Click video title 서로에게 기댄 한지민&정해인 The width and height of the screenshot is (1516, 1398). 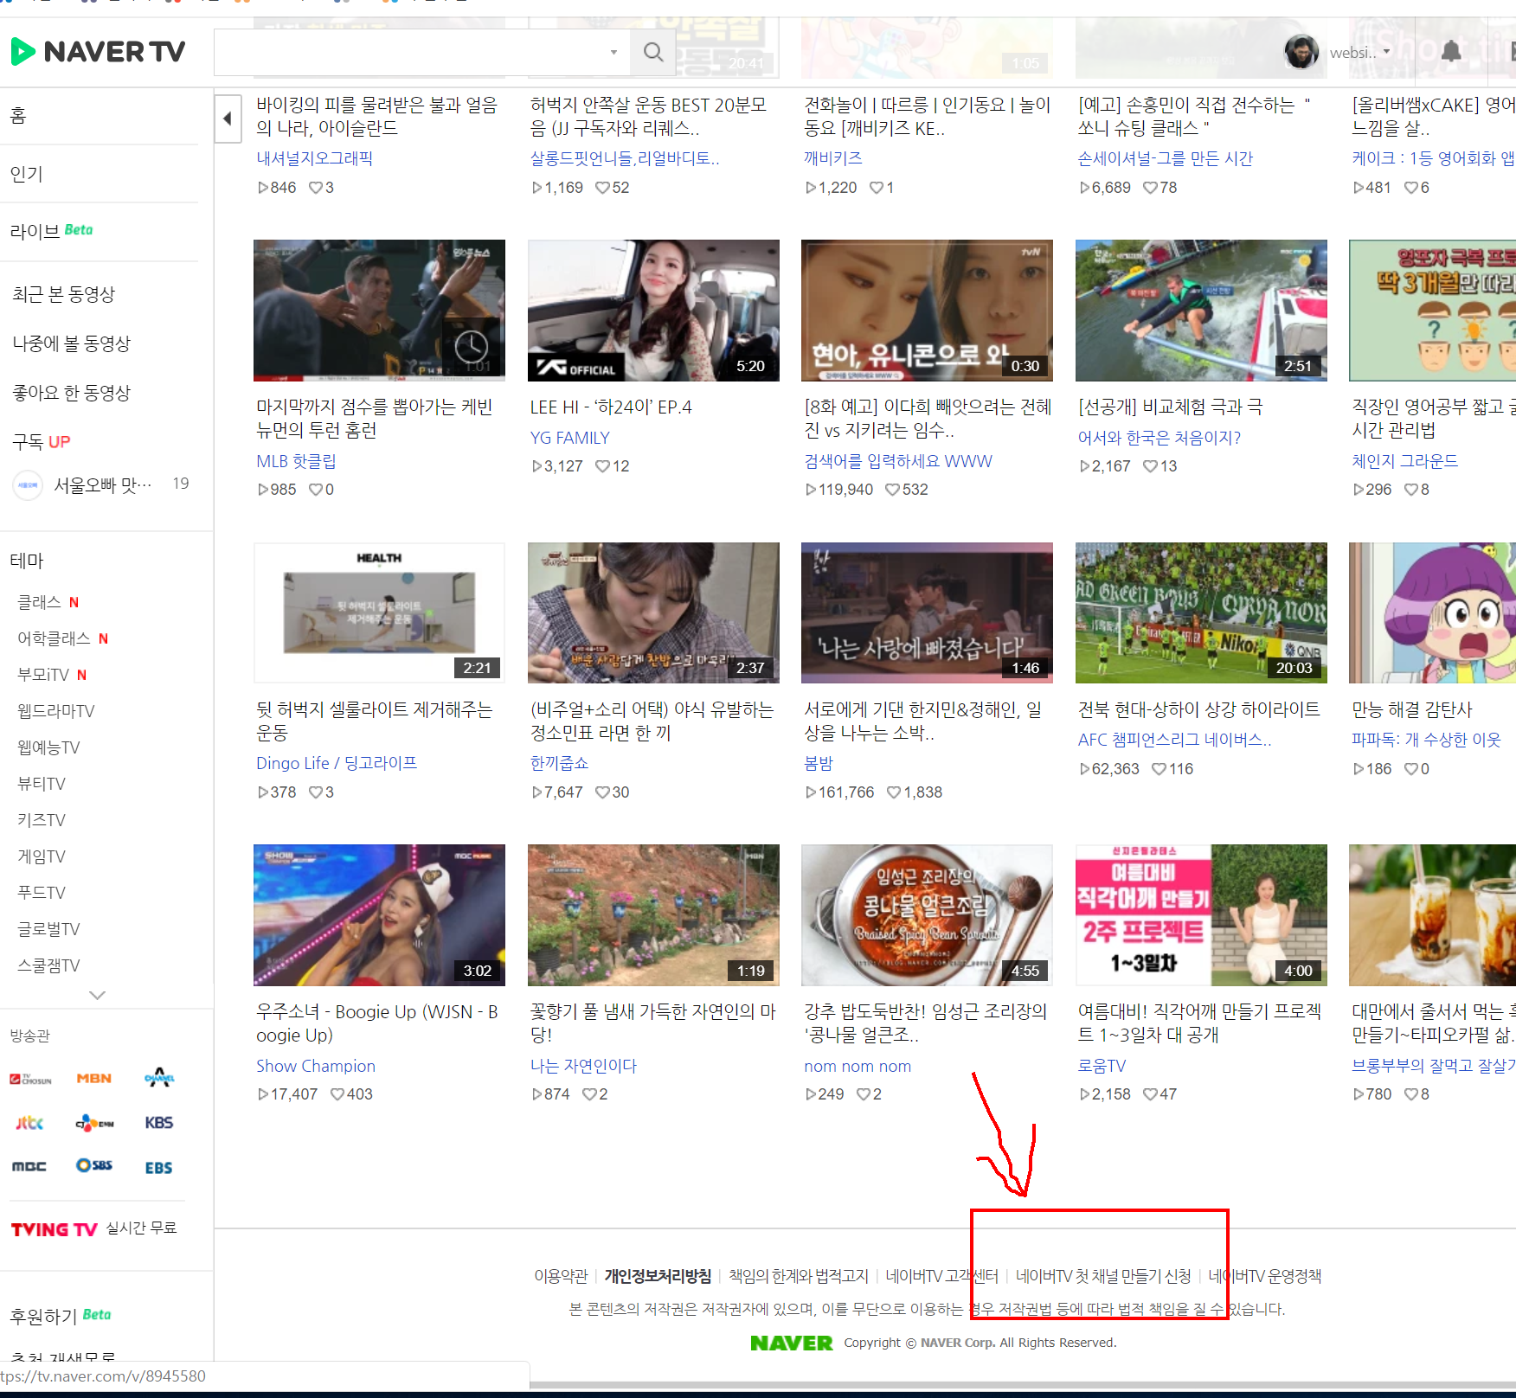(x=923, y=721)
